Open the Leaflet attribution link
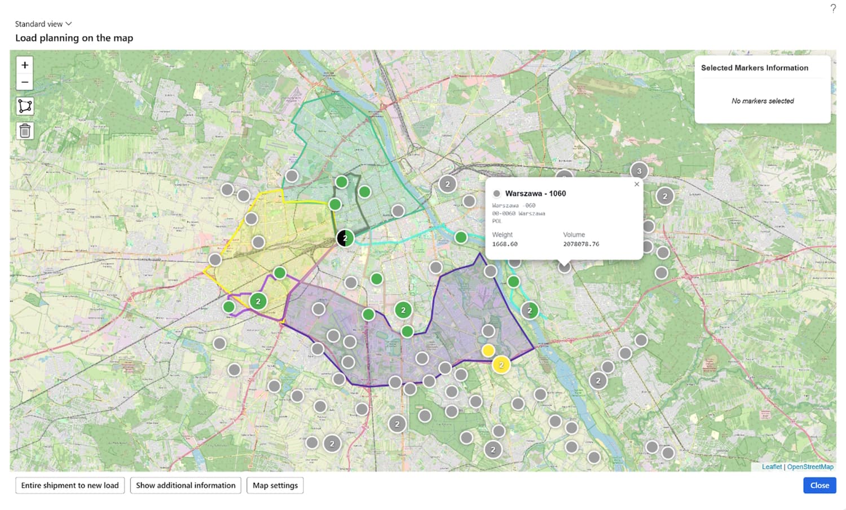The height and width of the screenshot is (510, 846). tap(772, 467)
